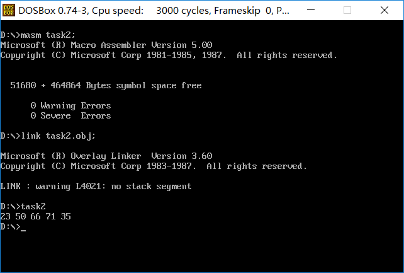
Task: Click the DOSBox icon in title bar
Action: [x=9, y=10]
